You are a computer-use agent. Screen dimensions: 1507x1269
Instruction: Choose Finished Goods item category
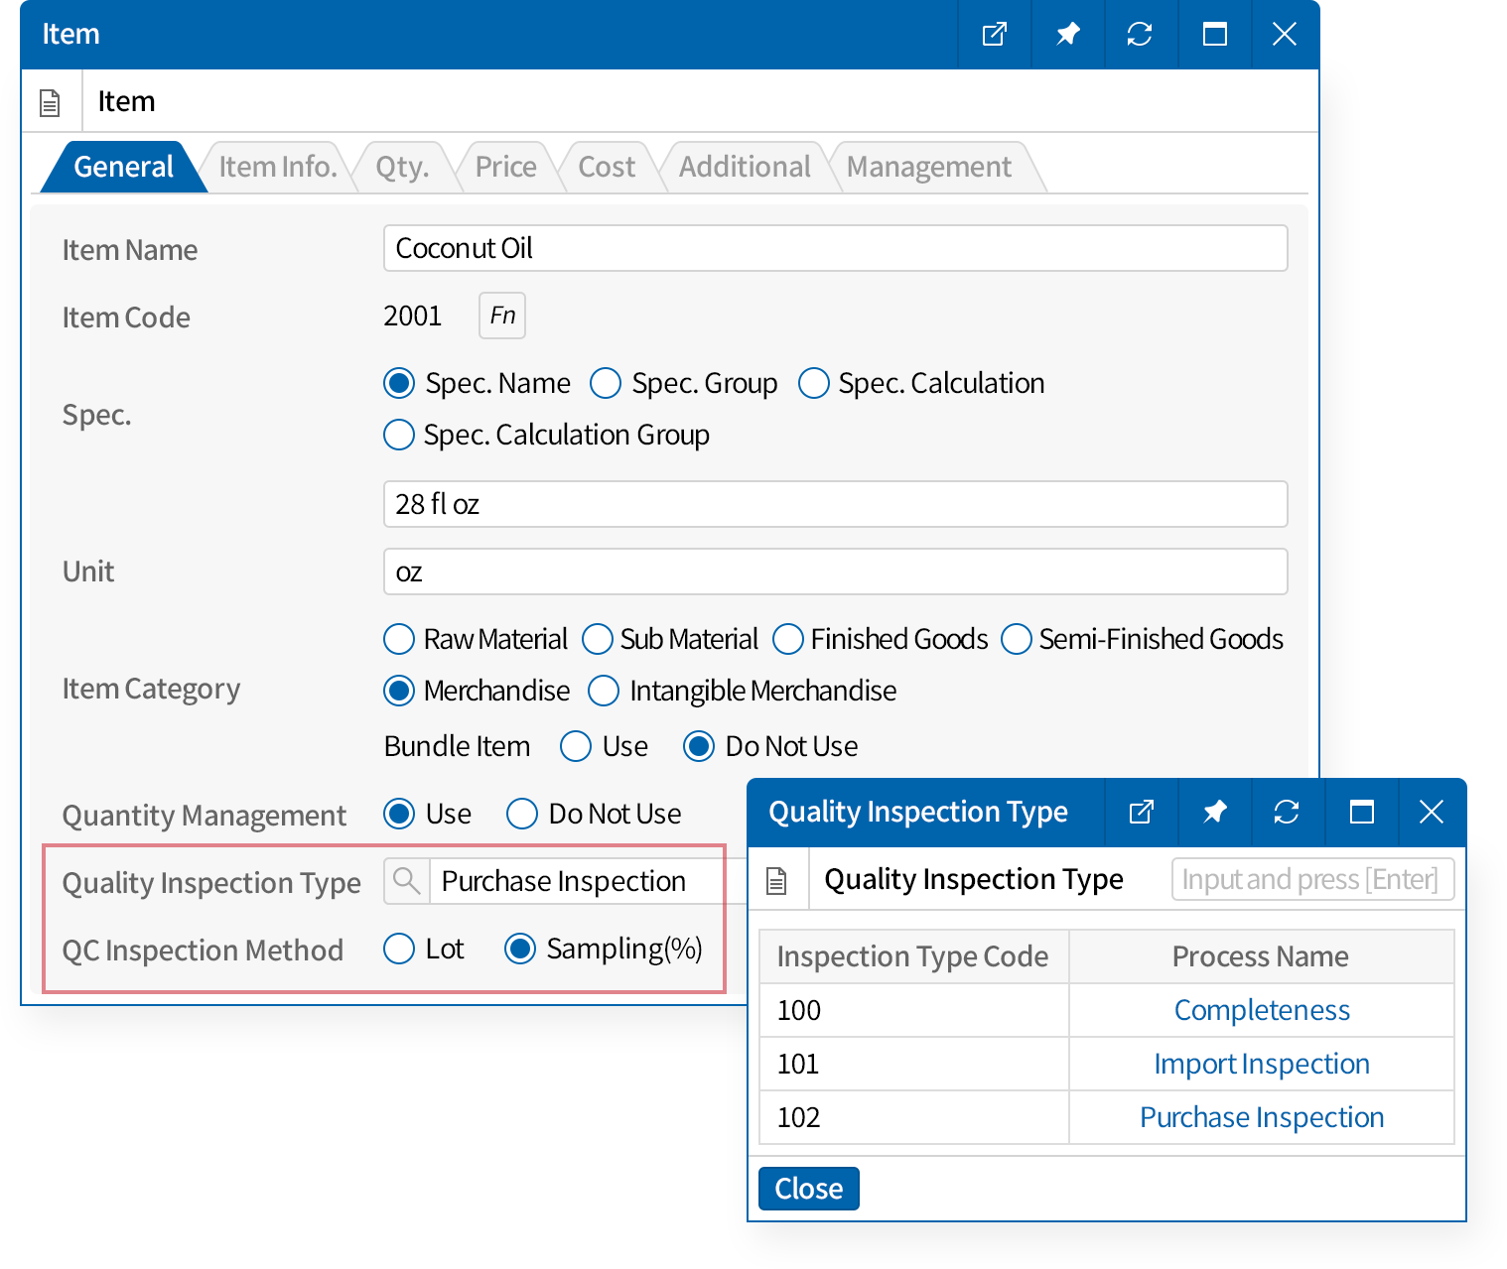coord(788,639)
